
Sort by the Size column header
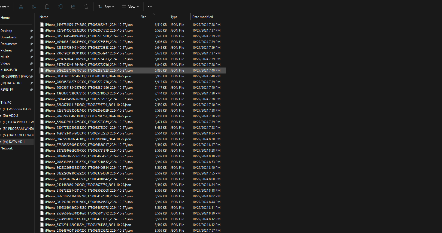[x=154, y=17]
